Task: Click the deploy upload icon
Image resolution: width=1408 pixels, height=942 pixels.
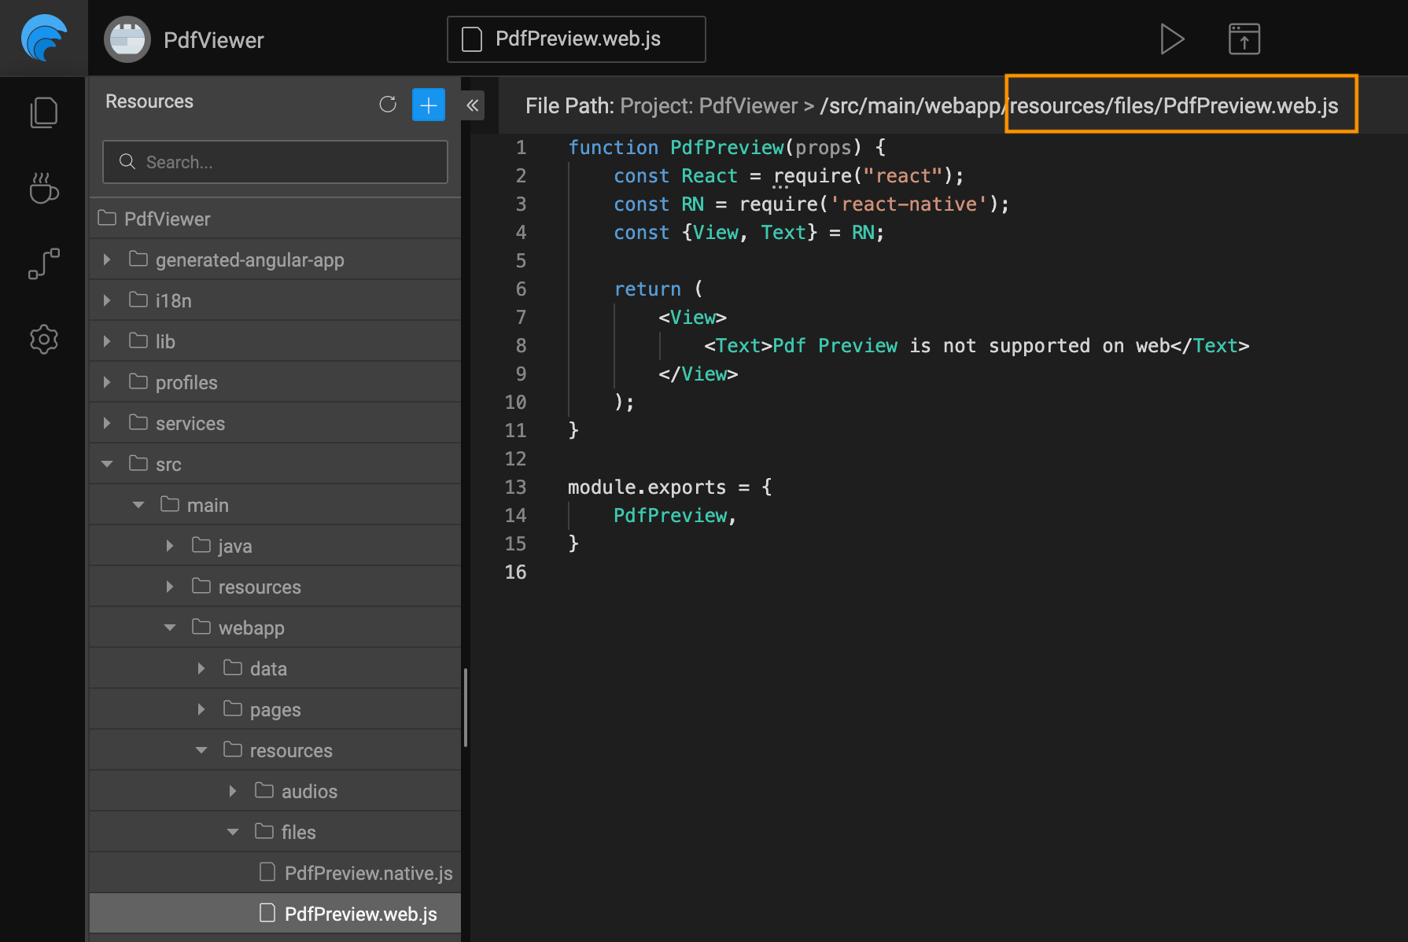Action: click(1244, 39)
